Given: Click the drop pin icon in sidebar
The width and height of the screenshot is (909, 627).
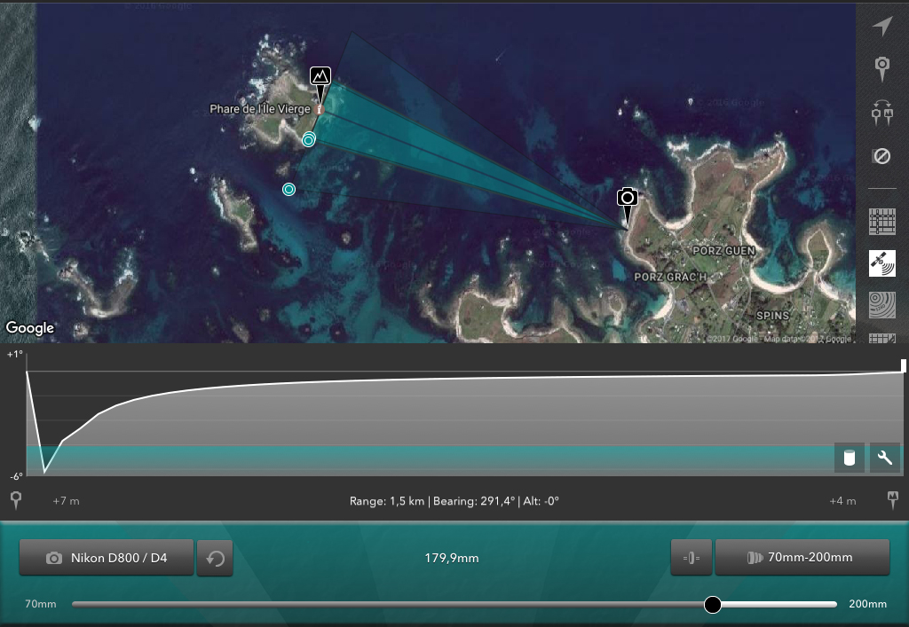Looking at the screenshot, I should click(881, 69).
